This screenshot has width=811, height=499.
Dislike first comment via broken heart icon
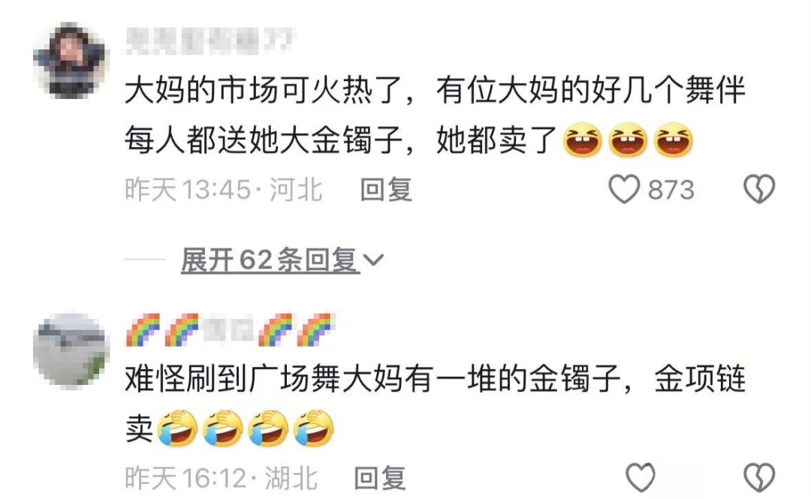tap(758, 189)
